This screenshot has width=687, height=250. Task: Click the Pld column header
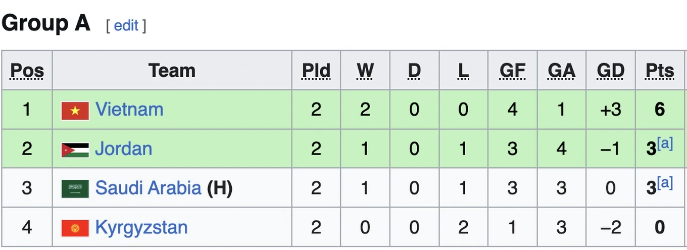316,71
